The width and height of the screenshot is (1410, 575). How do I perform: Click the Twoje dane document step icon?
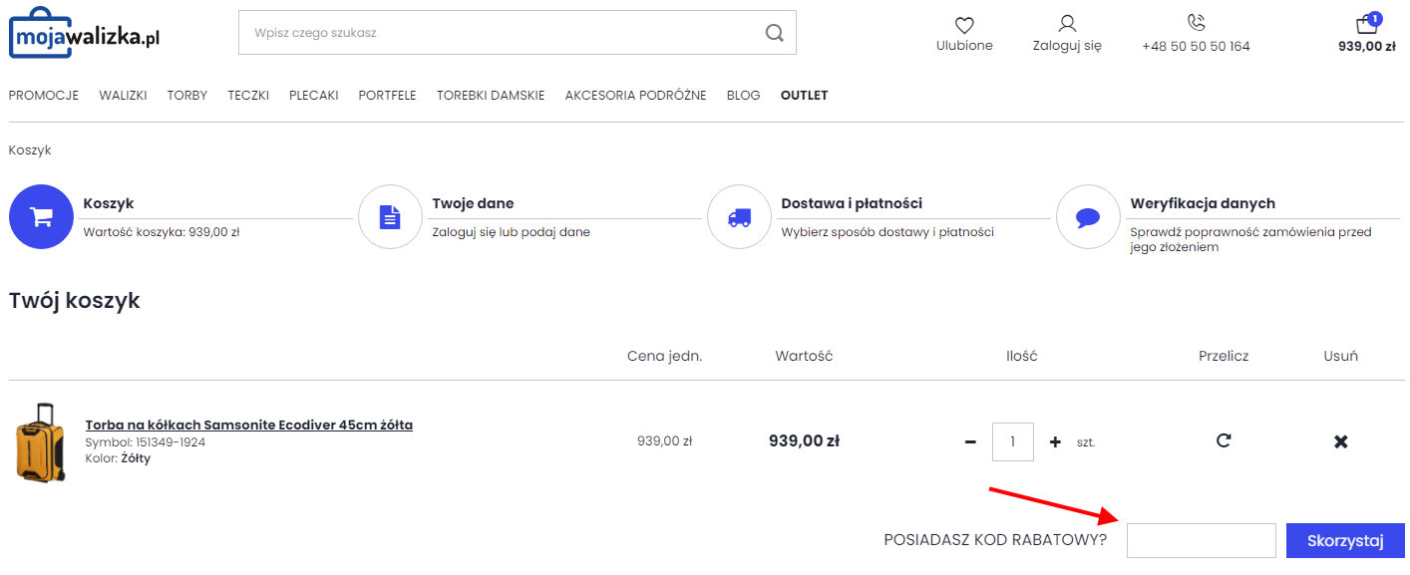click(390, 217)
